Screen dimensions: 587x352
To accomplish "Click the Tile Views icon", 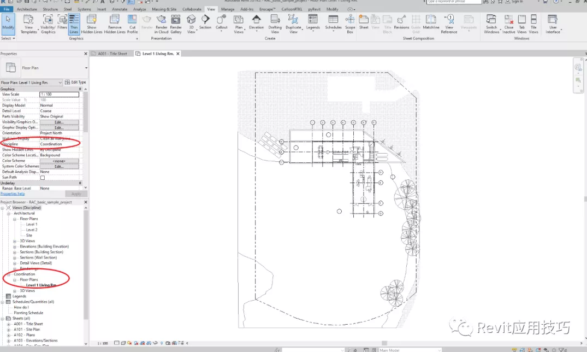I will [533, 24].
